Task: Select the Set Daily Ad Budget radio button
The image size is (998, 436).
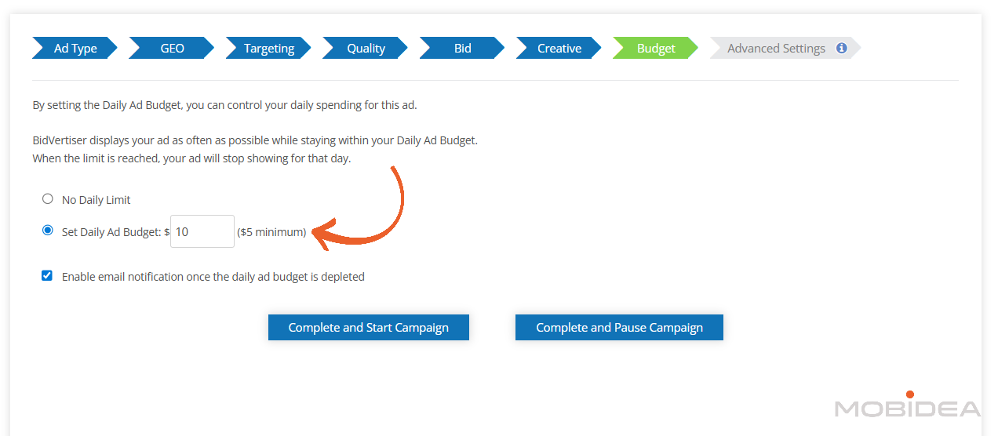Action: (48, 231)
